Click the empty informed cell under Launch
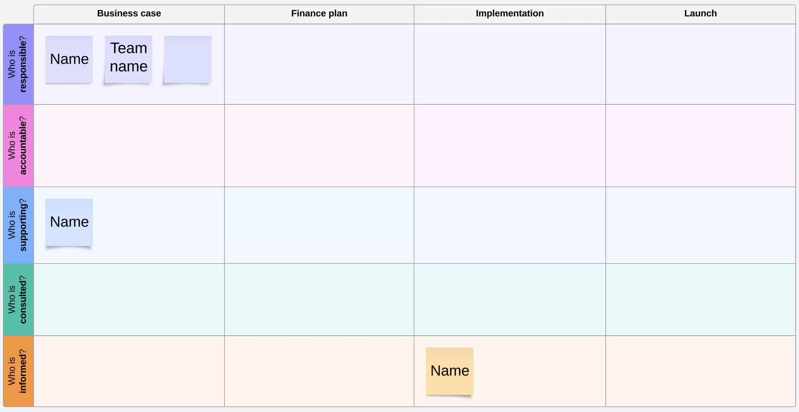The image size is (799, 412). coord(700,371)
